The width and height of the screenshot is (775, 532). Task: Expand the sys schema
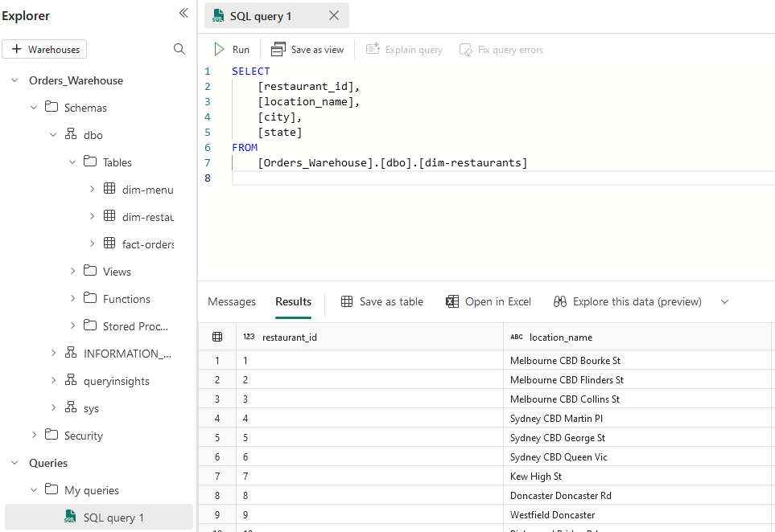pos(53,407)
